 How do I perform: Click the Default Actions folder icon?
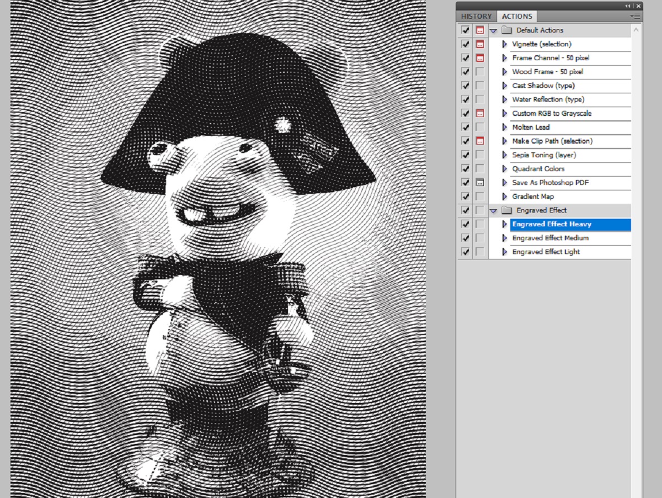click(x=506, y=30)
